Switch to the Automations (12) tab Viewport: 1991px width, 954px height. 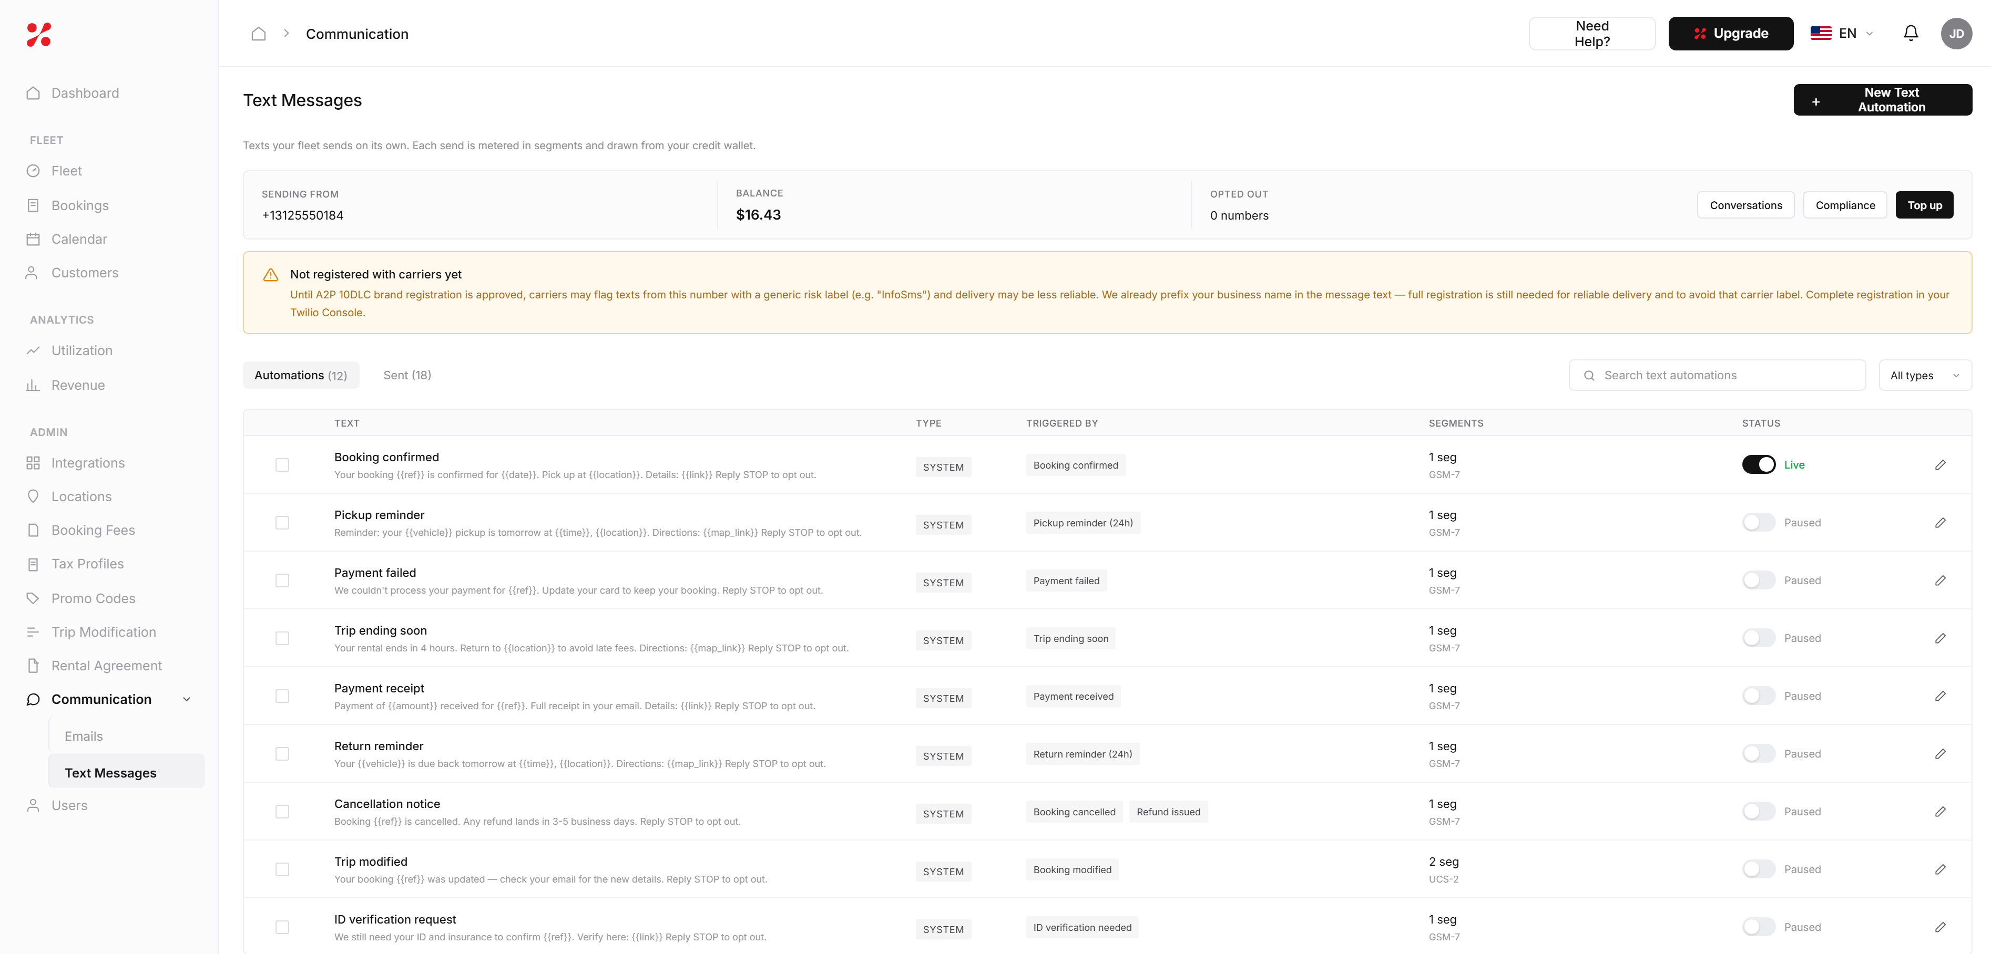(x=301, y=376)
